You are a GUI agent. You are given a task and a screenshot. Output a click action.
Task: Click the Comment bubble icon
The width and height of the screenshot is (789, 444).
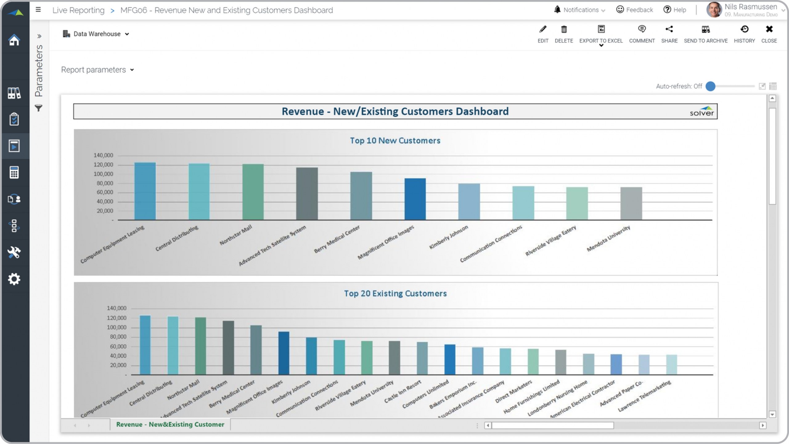click(642, 30)
